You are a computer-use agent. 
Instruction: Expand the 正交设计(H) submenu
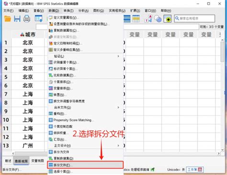point(86,146)
